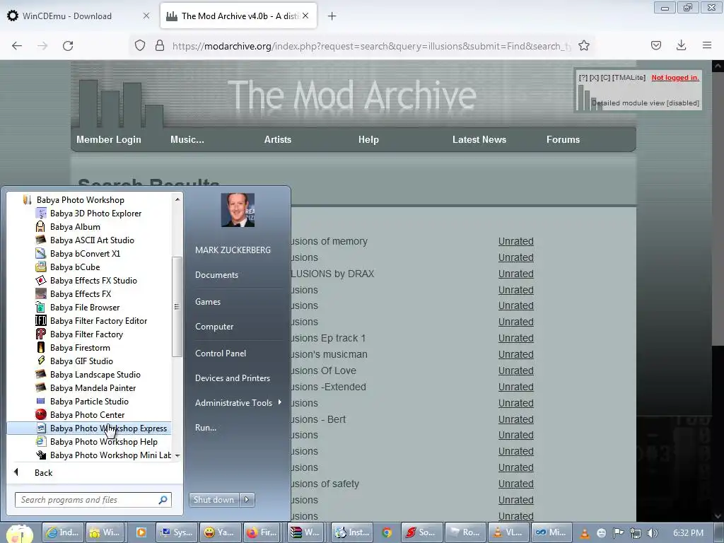
Task: Open Computer from the Start menu
Action: click(x=214, y=327)
